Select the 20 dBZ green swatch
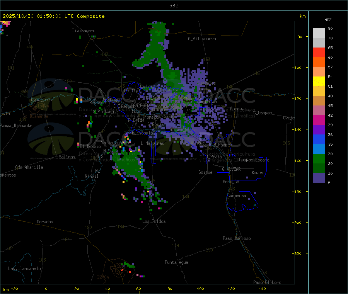This screenshot has height=294, width=348. (x=319, y=158)
